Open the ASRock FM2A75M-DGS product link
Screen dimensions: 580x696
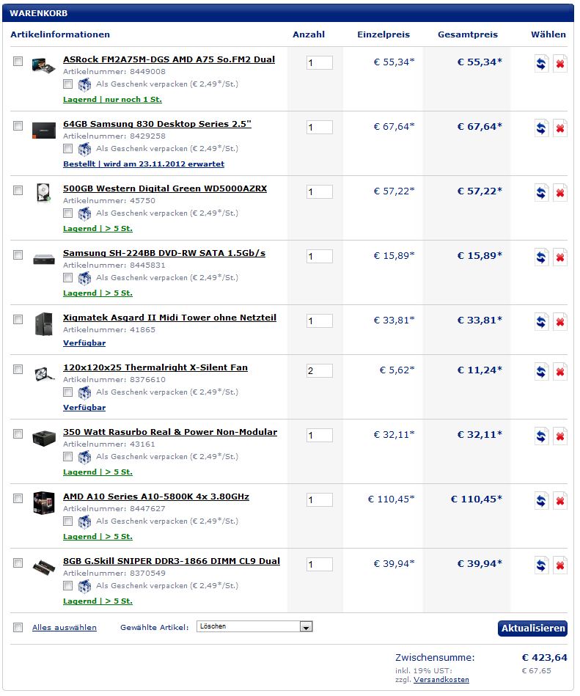[169, 59]
